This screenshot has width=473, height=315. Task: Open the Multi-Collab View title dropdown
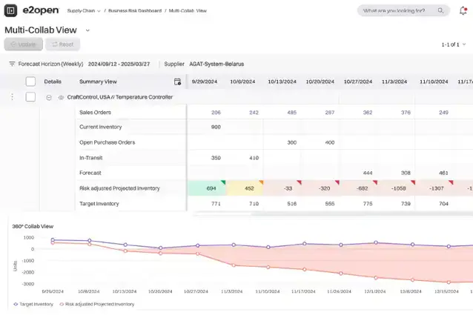87,30
